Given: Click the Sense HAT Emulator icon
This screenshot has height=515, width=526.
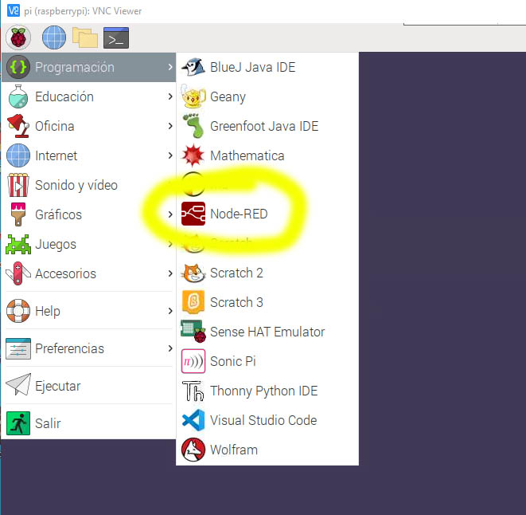Looking at the screenshot, I should (x=193, y=332).
